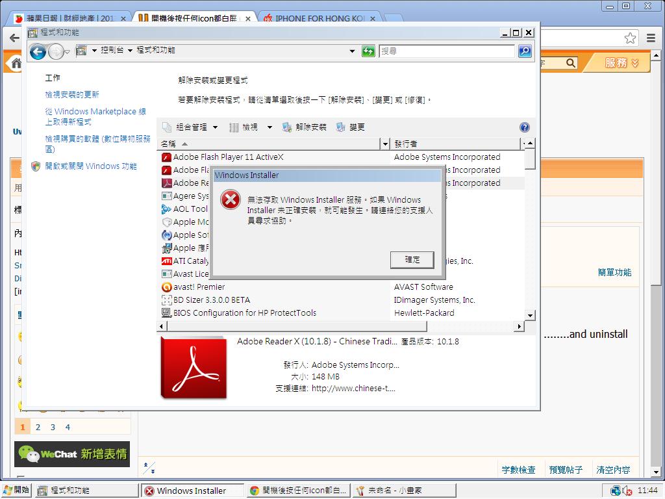Open the 程式和功能 breadcrumb dropdown arrow
The height and width of the screenshot is (499, 665).
(x=130, y=51)
